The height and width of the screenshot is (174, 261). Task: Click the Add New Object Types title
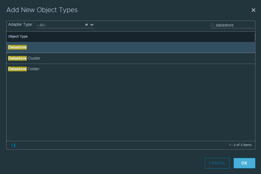pyautogui.click(x=42, y=10)
